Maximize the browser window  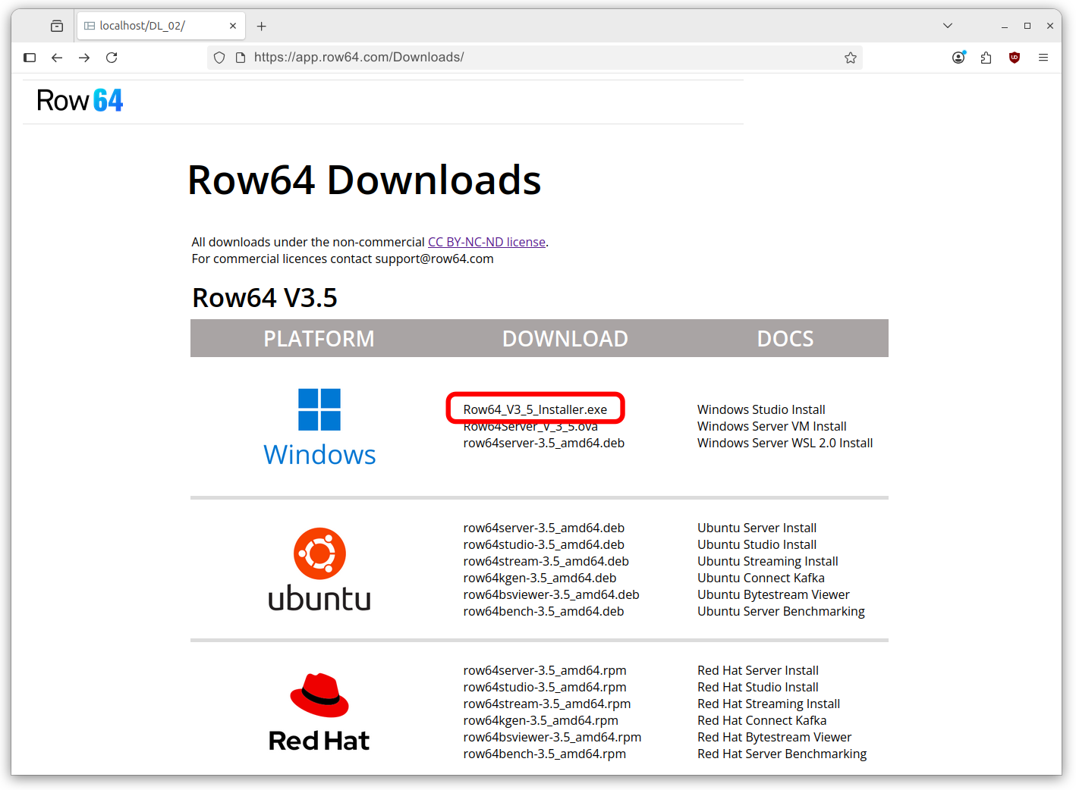[1027, 26]
